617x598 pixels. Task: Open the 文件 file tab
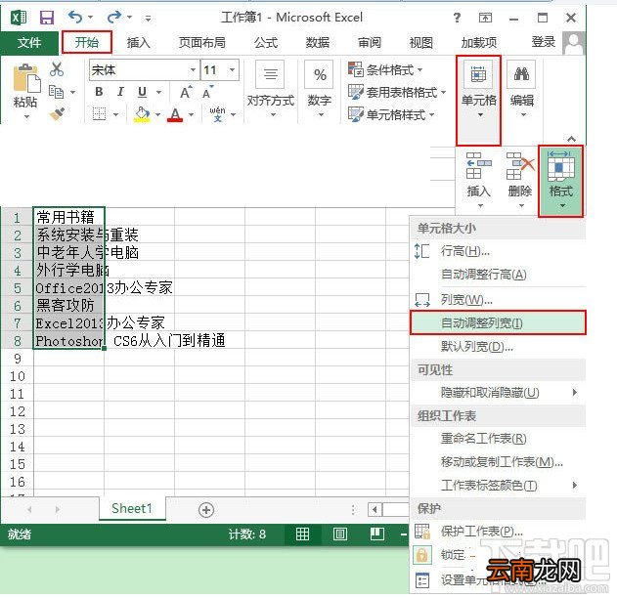(x=29, y=42)
